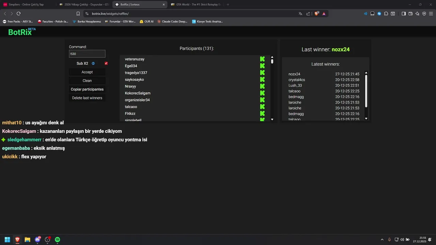The width and height of the screenshot is (436, 245).
Task: Click Delete last winners button
Action: point(87,98)
